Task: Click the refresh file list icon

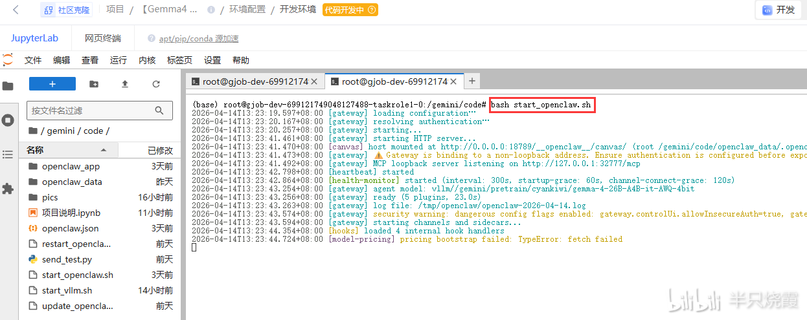Action: [156, 84]
